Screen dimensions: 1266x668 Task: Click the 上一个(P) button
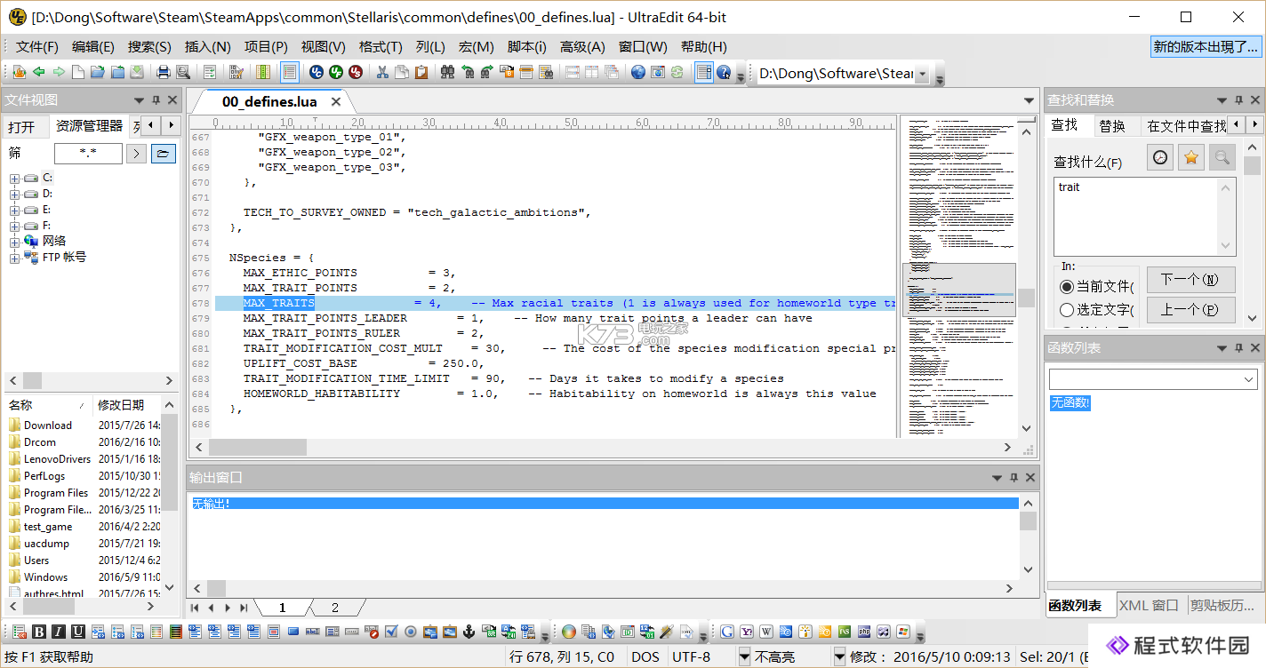pos(1190,309)
